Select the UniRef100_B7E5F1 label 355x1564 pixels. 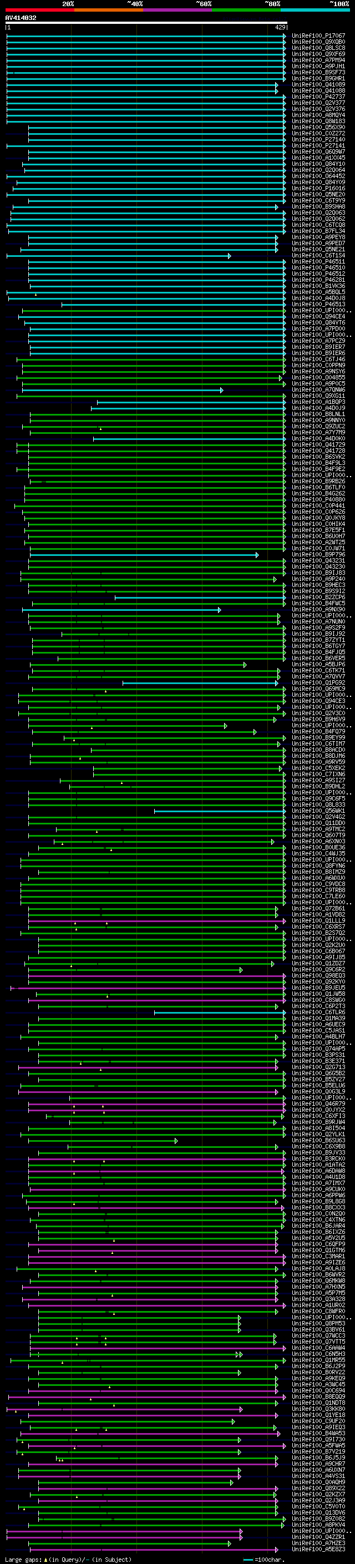(x=318, y=530)
